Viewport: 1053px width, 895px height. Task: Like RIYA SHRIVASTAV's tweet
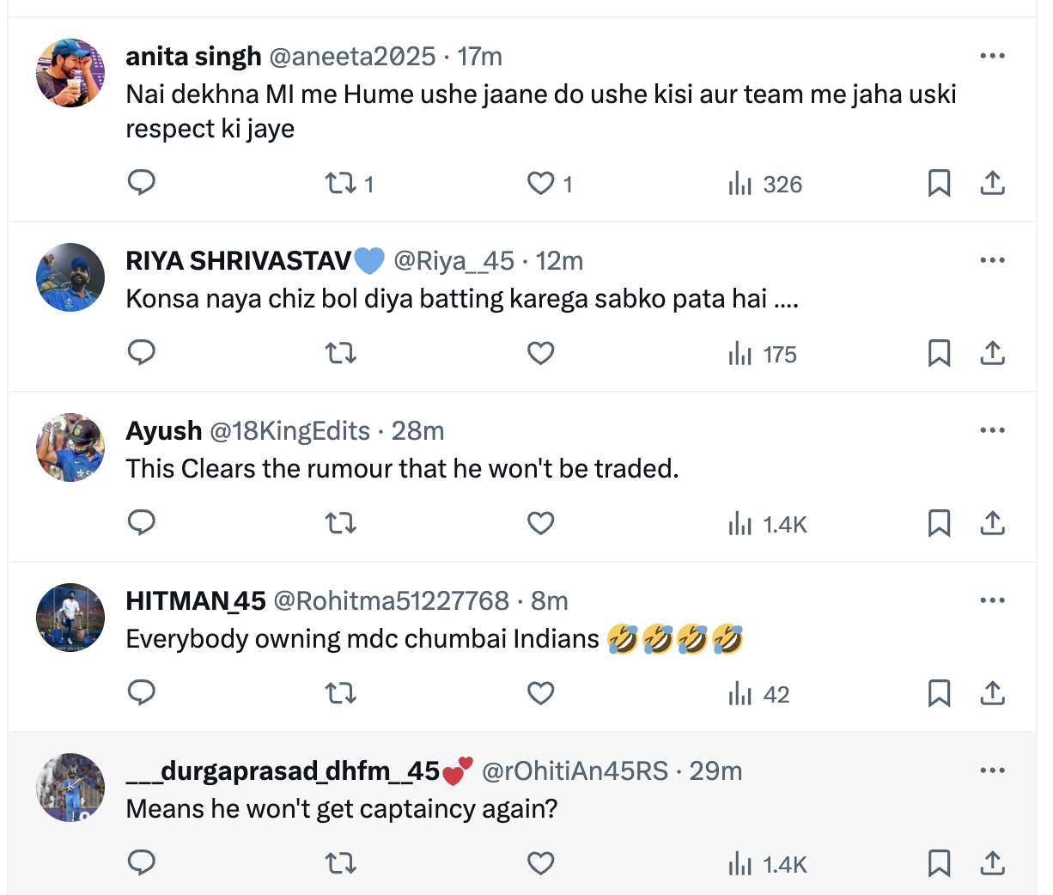tap(540, 353)
